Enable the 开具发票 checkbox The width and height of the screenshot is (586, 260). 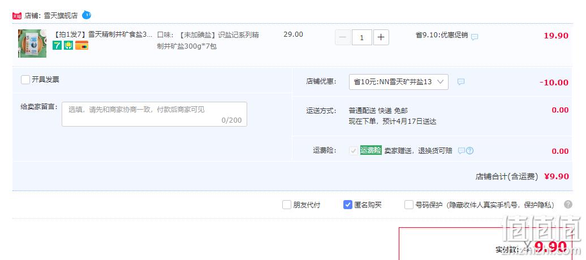(25, 80)
